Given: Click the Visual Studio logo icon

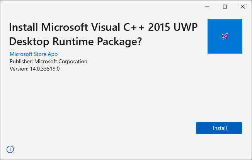Looking at the screenshot, I should [225, 36].
